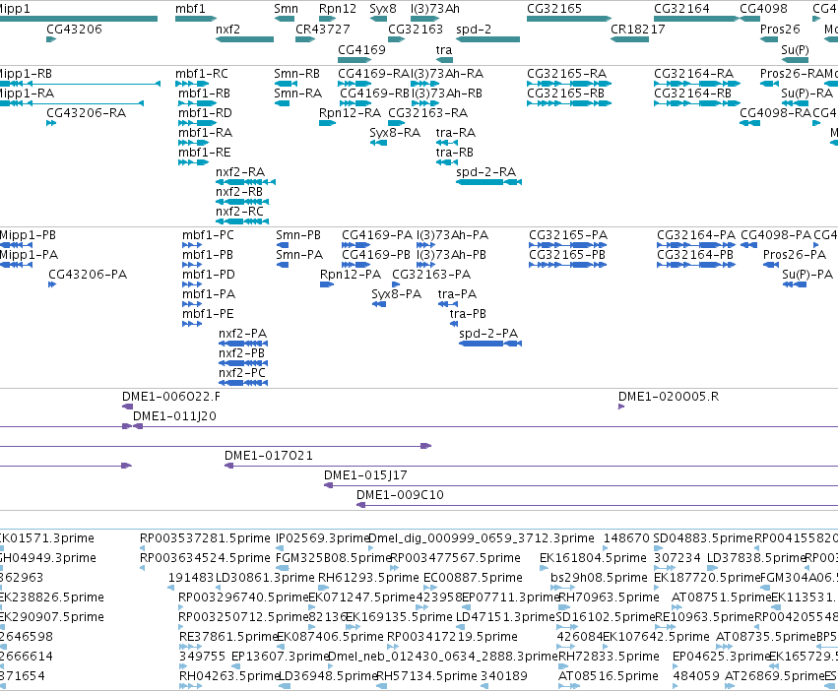Click transcript label CG4098-RA
This screenshot has height=691, width=838.
click(x=776, y=113)
